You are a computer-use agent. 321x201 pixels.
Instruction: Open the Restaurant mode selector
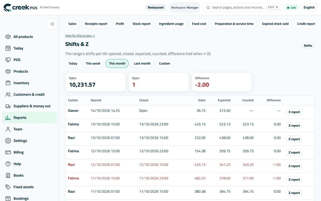click(156, 8)
